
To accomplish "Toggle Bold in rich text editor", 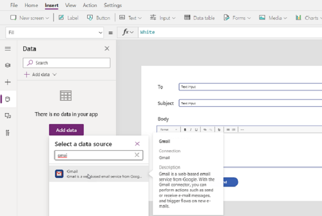I will pyautogui.click(x=185, y=130).
